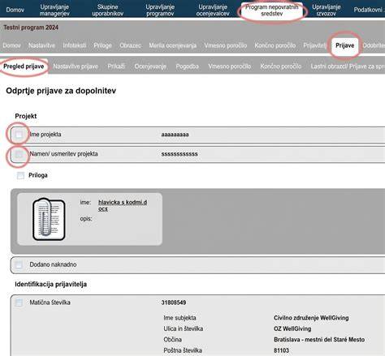
Task: Open the Merila ocenjevanja tab
Action: coord(173,45)
